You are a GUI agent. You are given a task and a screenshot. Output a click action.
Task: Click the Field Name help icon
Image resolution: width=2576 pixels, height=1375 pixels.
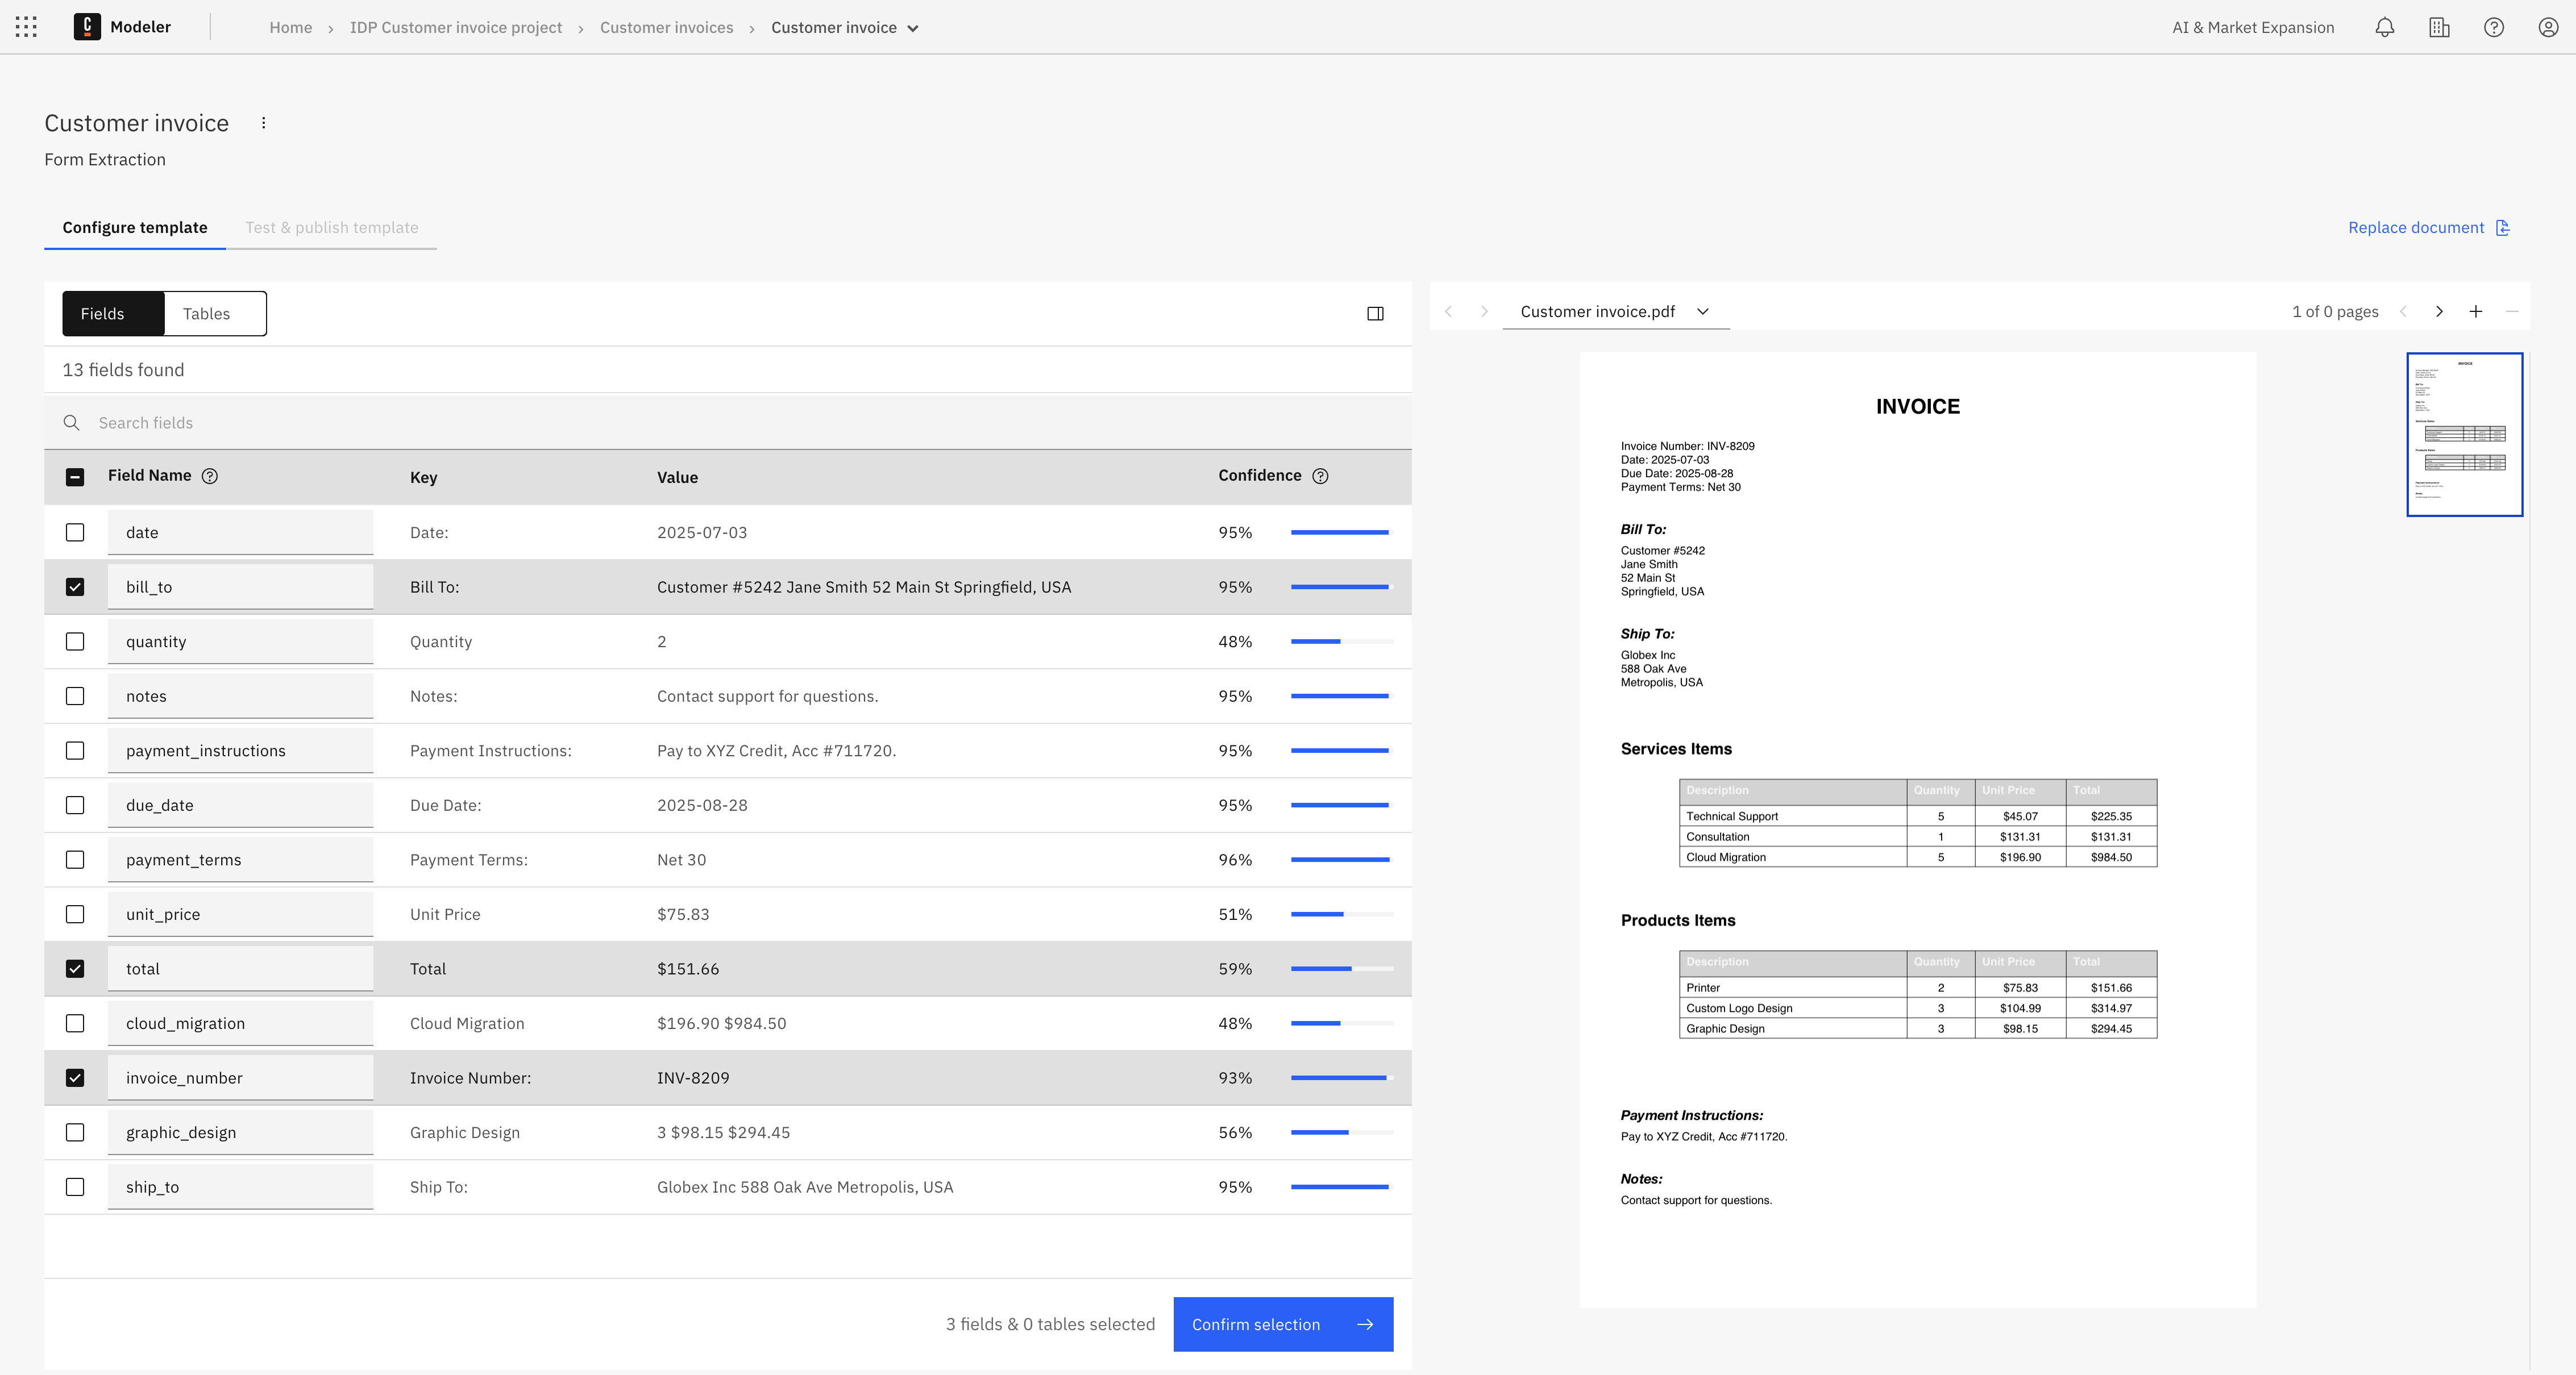pyautogui.click(x=210, y=476)
